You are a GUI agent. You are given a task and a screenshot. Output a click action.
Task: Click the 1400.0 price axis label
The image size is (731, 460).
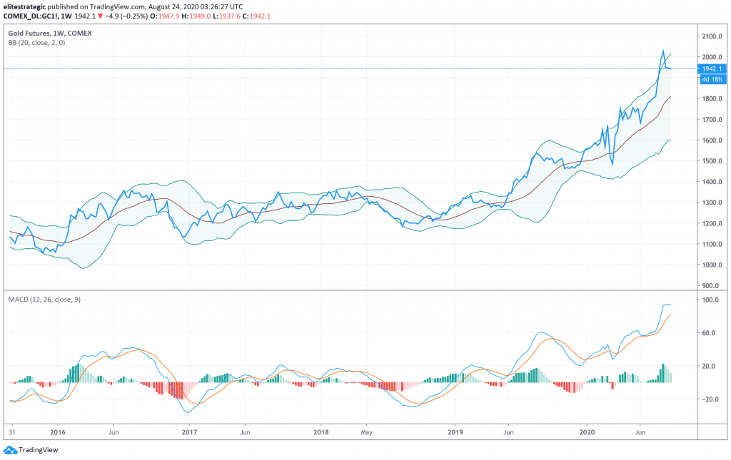tap(712, 182)
